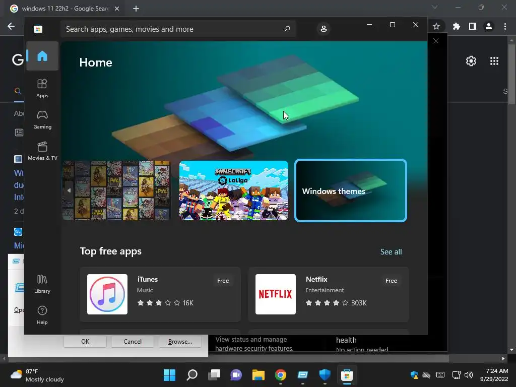
Task: Open the Run dialog app on taskbar
Action: point(302,375)
